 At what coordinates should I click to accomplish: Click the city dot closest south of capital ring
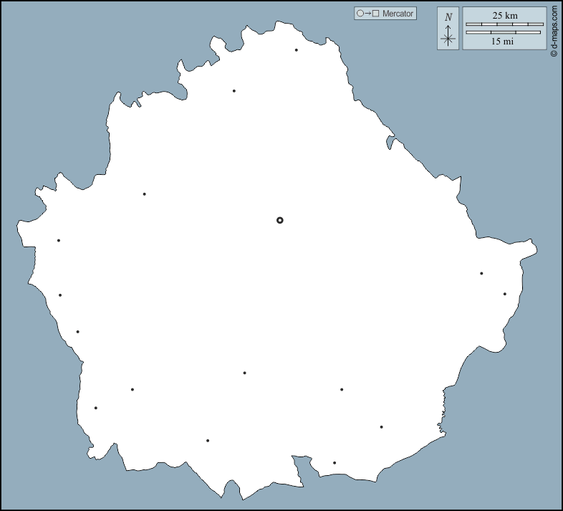point(245,373)
